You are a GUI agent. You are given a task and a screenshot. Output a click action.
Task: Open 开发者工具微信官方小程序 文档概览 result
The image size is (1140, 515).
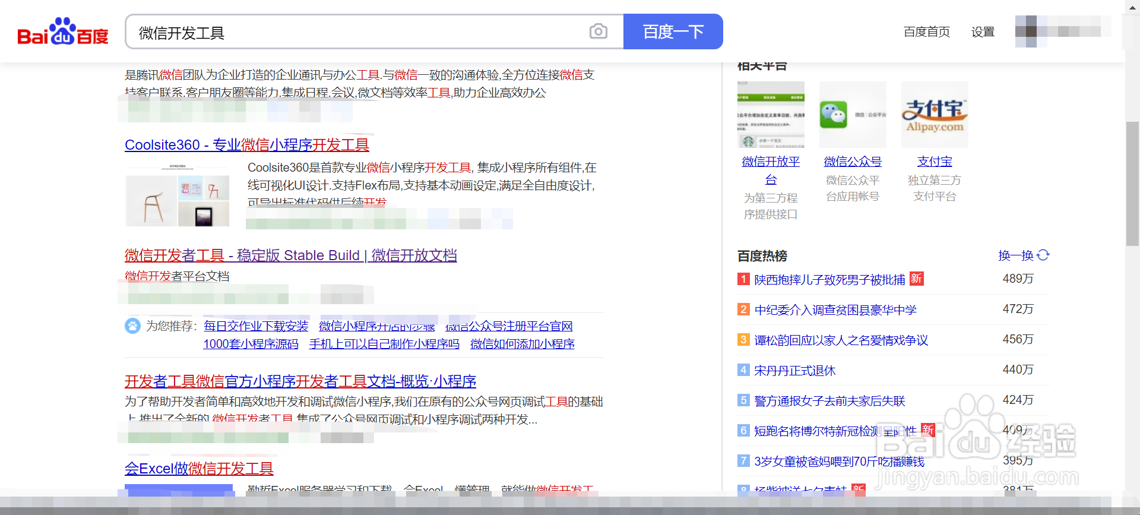[300, 381]
